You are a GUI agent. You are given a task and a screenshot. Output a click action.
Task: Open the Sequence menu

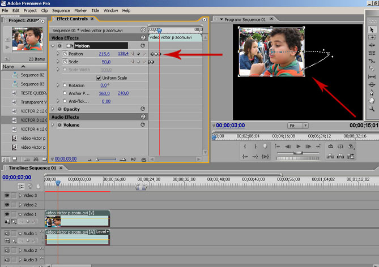pos(61,10)
